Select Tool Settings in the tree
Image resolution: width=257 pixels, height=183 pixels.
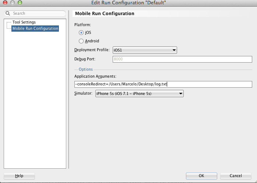(x=24, y=22)
